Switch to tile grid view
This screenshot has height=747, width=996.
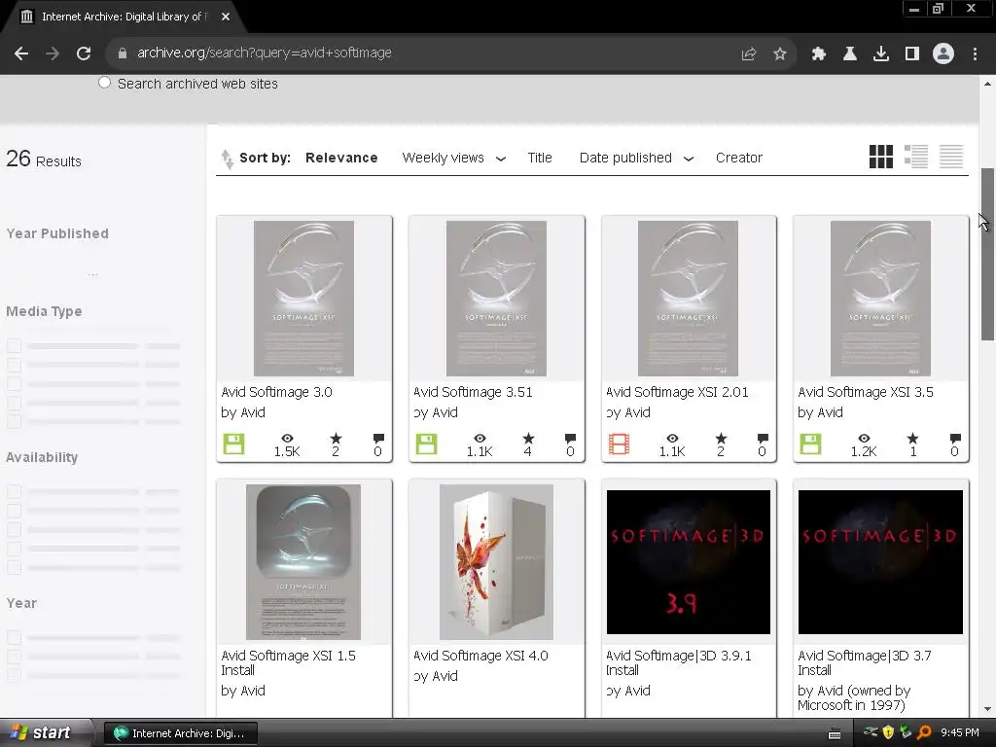881,157
